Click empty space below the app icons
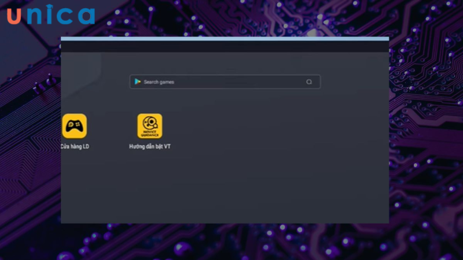The height and width of the screenshot is (260, 463). point(225,191)
